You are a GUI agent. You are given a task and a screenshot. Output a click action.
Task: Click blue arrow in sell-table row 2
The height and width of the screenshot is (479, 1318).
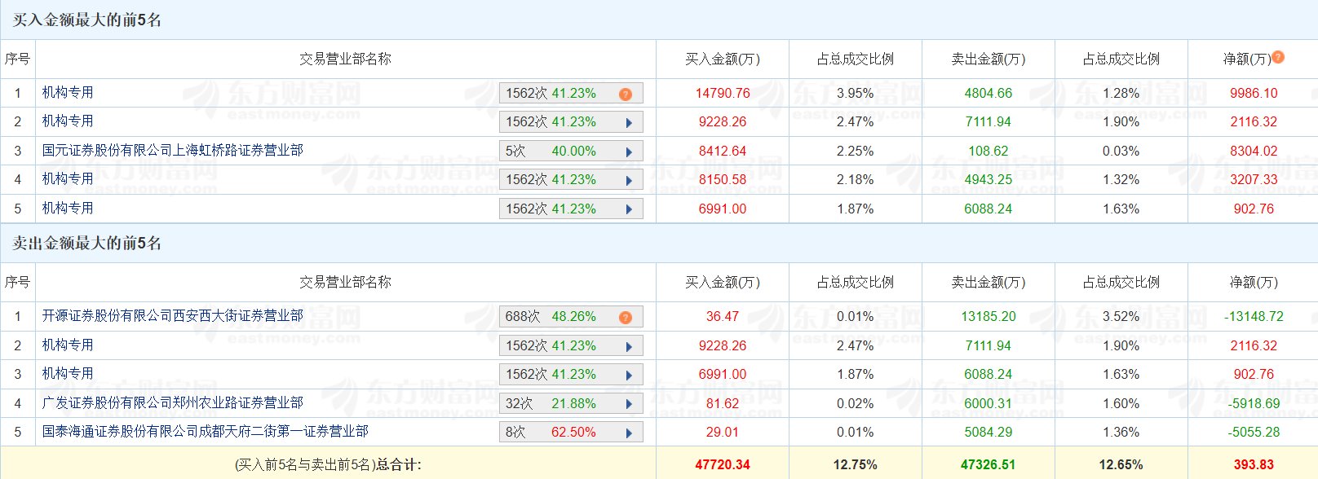[629, 346]
